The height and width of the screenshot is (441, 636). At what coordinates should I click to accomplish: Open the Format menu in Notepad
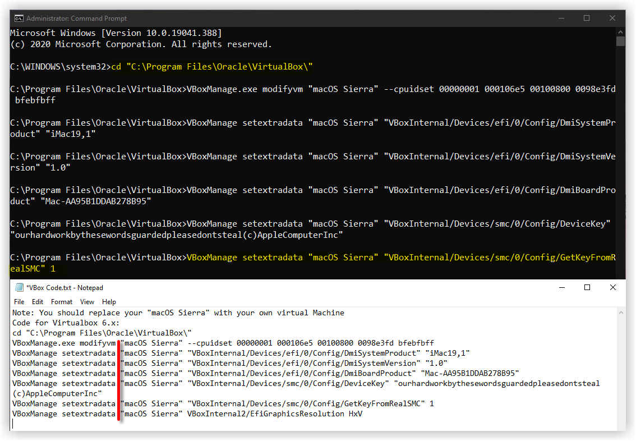[62, 301]
